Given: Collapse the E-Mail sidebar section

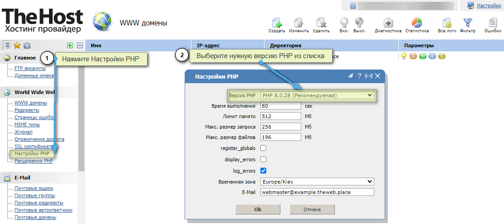Looking at the screenshot, I should pyautogui.click(x=22, y=177).
